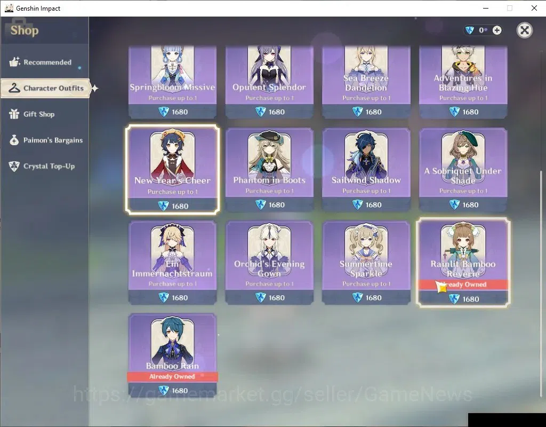
Task: Click crystal icon on Sea Breeze Dandelion price
Action: point(357,112)
